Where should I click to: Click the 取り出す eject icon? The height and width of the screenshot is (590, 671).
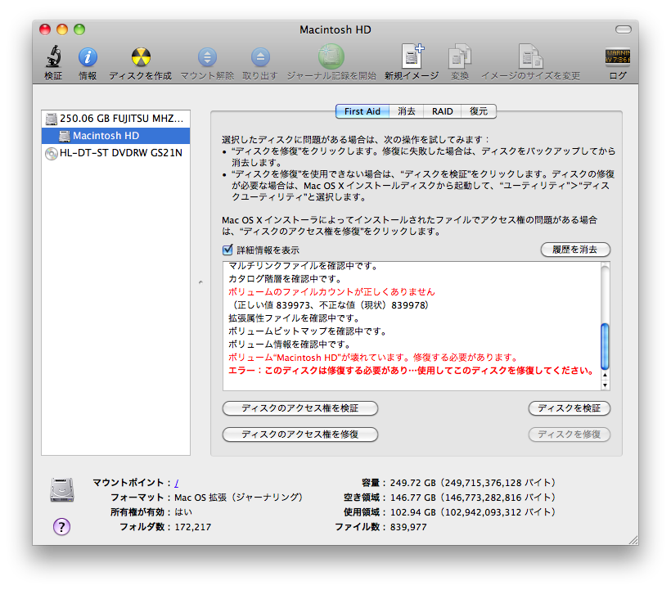tap(259, 57)
